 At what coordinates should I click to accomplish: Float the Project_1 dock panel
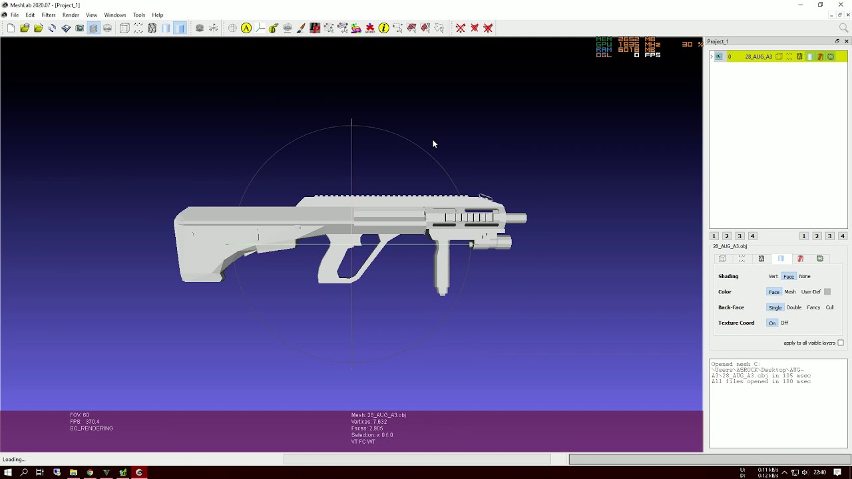point(837,41)
